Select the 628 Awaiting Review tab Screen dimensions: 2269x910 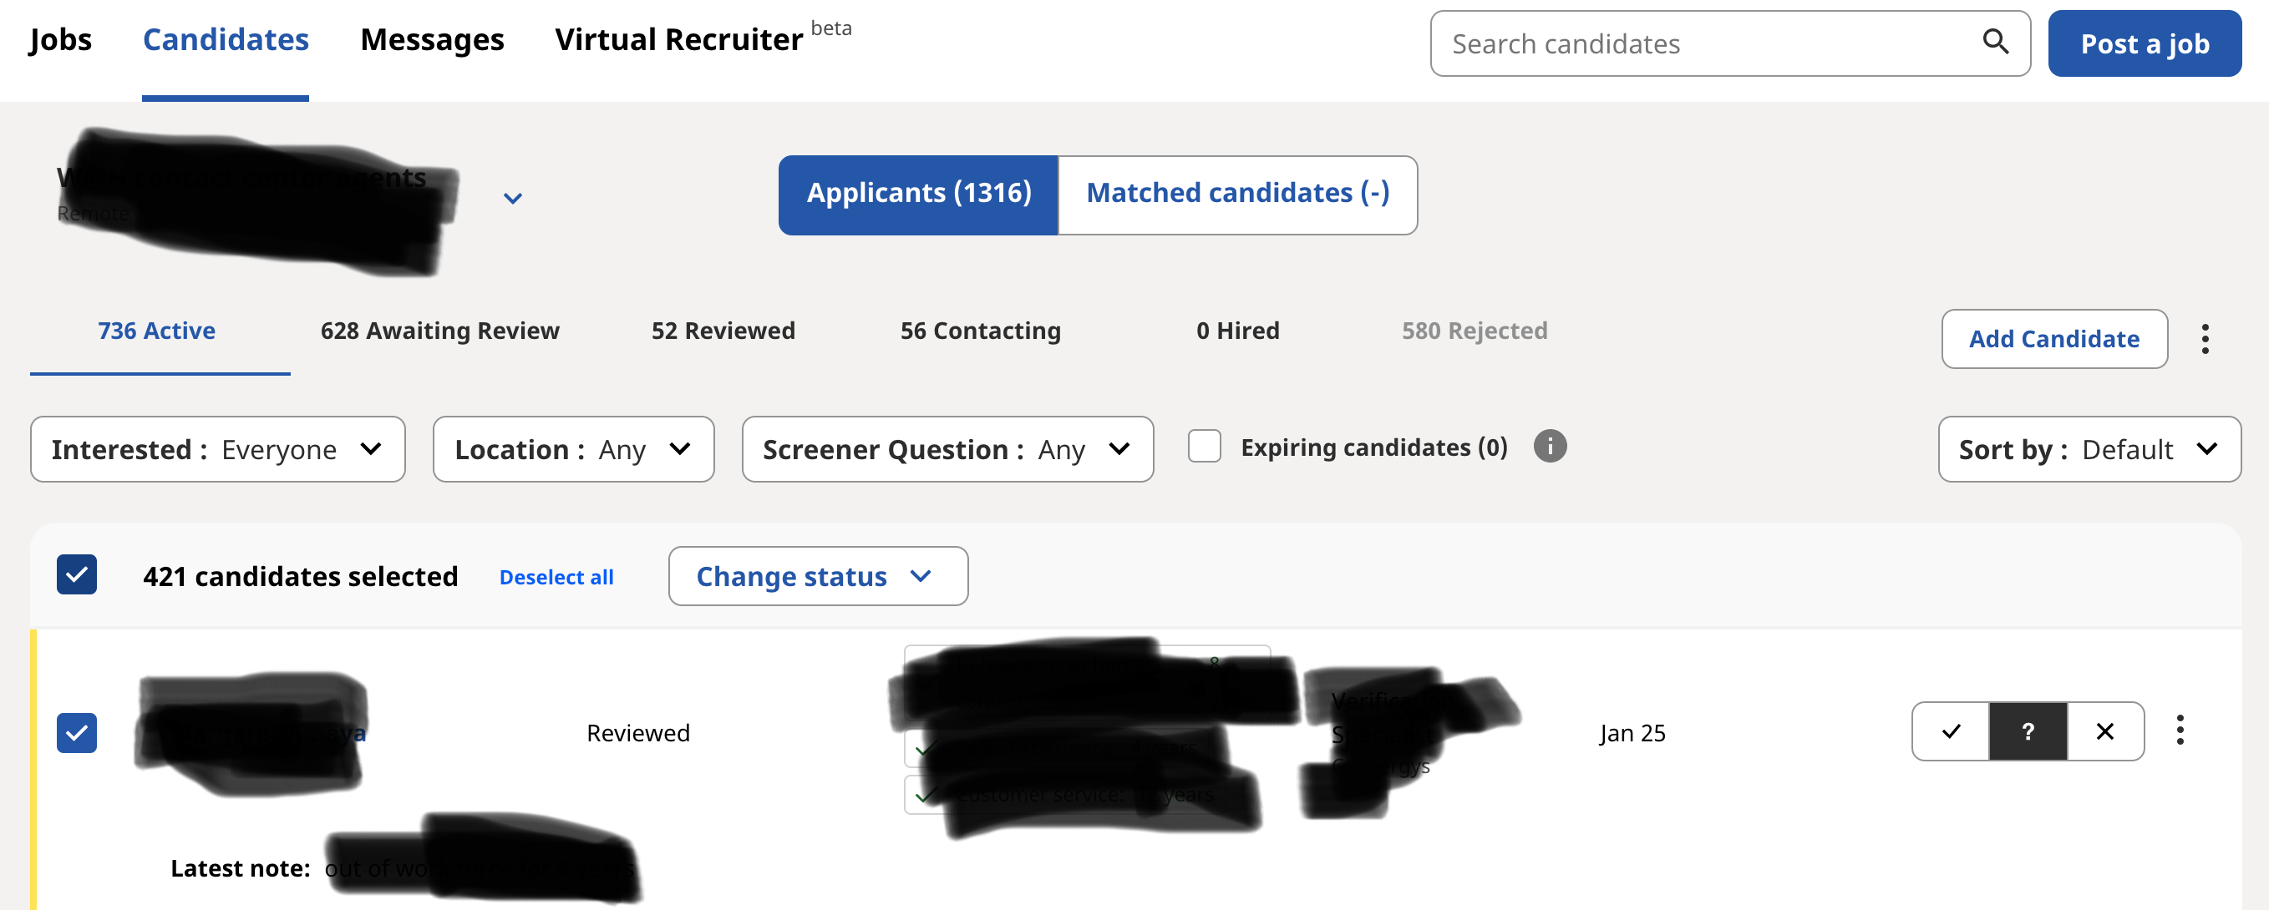pos(439,331)
